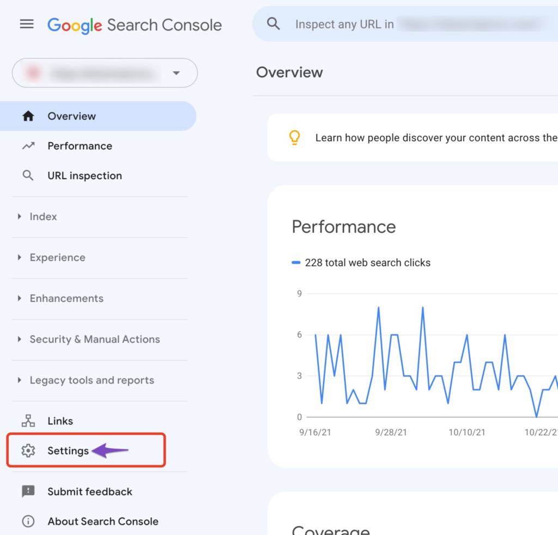
Task: Open the Links report
Action: [x=60, y=421]
